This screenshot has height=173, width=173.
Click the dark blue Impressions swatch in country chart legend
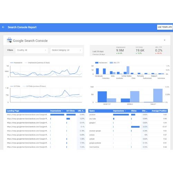[x=97, y=63]
